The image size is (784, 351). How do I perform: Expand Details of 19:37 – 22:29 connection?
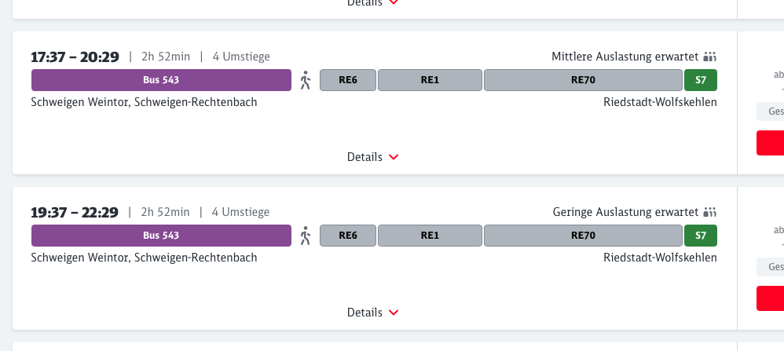[373, 313]
